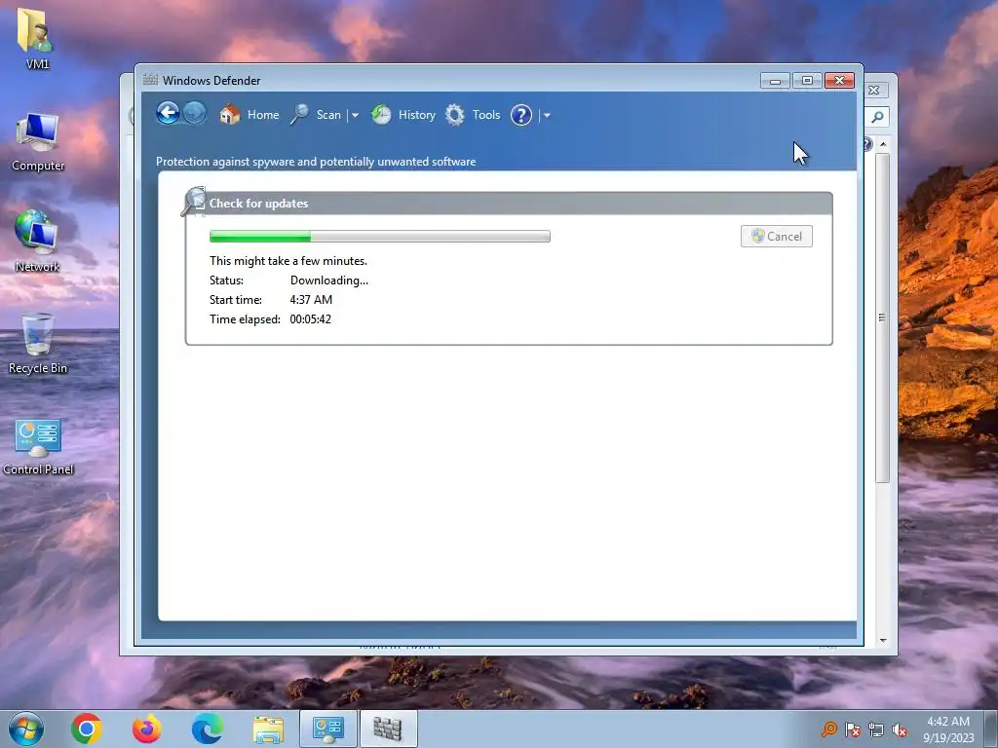The image size is (998, 748).
Task: Launch Microsoft Edge from taskbar
Action: [x=208, y=729]
